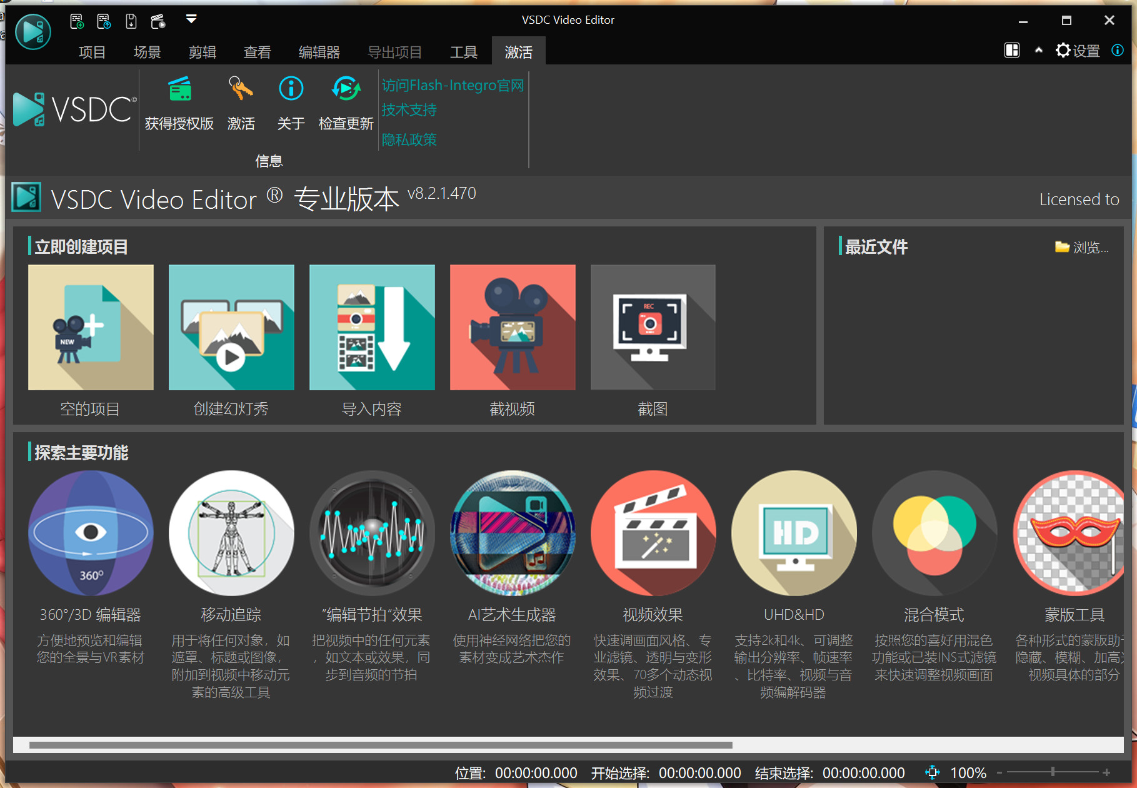This screenshot has height=788, width=1137.
Task: Click the 视频效果 clapperboard icon
Action: click(x=653, y=533)
